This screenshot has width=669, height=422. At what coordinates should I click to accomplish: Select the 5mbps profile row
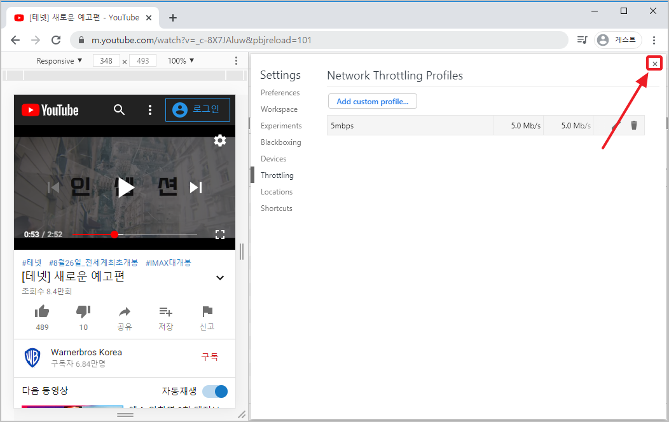click(x=486, y=125)
